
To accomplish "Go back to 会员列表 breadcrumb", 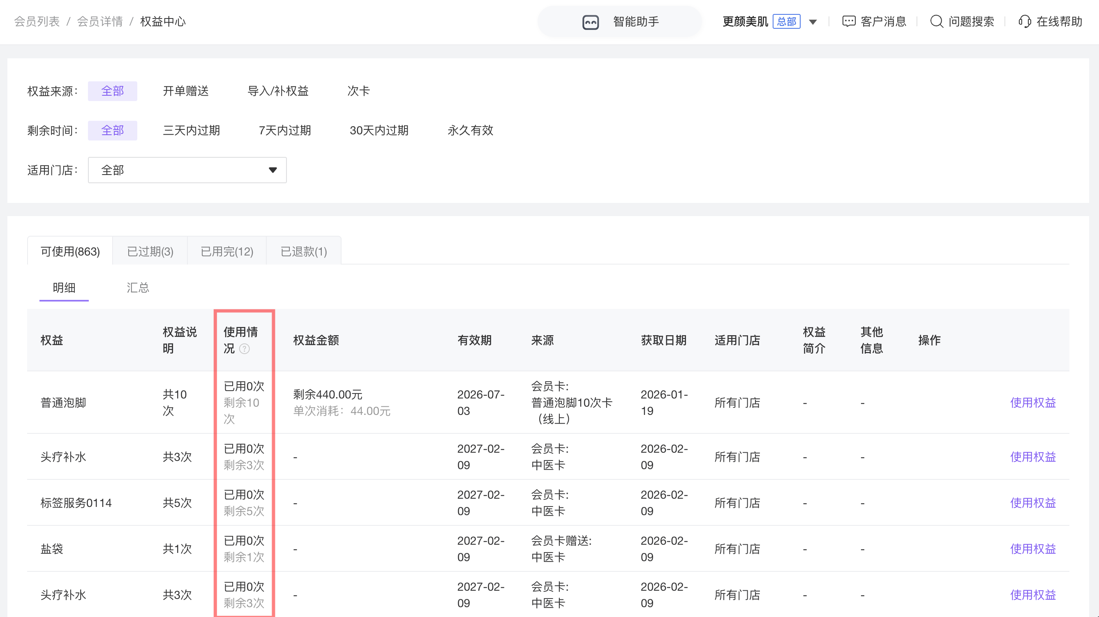I will (x=37, y=21).
